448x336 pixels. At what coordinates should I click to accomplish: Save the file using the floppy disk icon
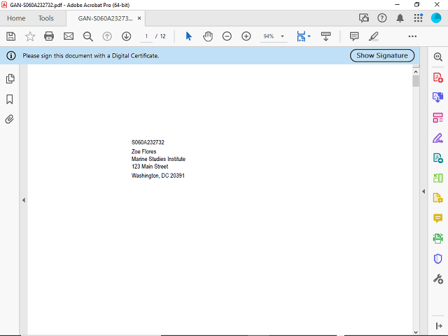(11, 36)
